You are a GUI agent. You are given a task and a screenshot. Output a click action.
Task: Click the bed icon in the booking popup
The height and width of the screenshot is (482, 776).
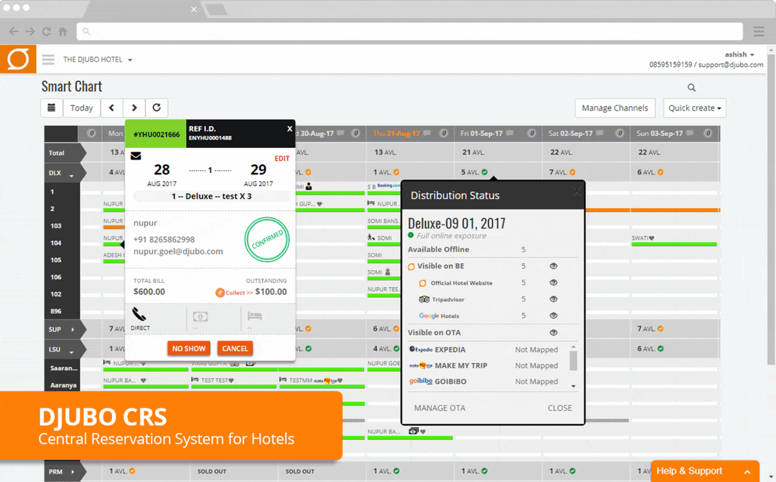(x=254, y=317)
